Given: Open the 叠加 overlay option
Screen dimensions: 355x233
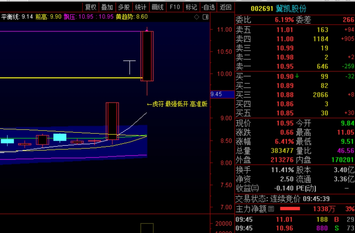Looking at the screenshot, I should click(x=107, y=7).
